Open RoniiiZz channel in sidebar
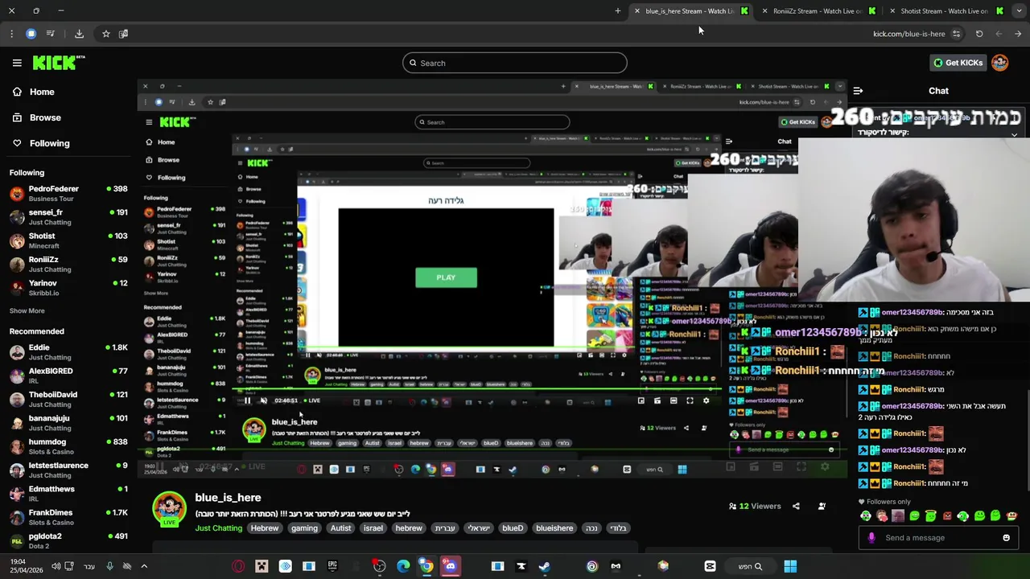The width and height of the screenshot is (1030, 579). click(68, 264)
